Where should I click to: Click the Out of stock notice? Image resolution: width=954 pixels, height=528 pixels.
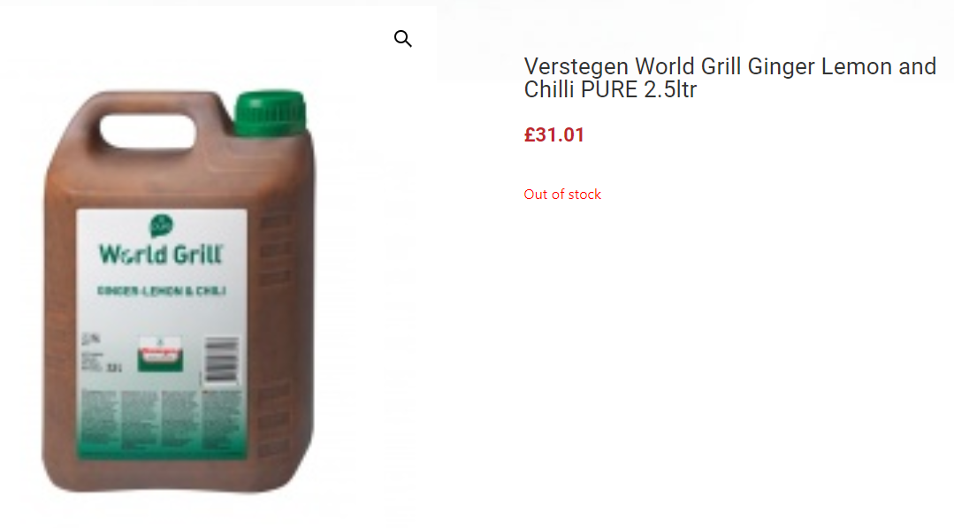point(562,194)
